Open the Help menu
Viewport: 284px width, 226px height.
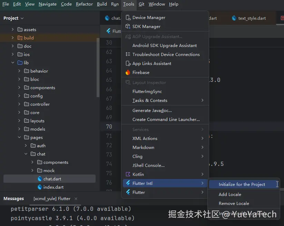[174, 4]
